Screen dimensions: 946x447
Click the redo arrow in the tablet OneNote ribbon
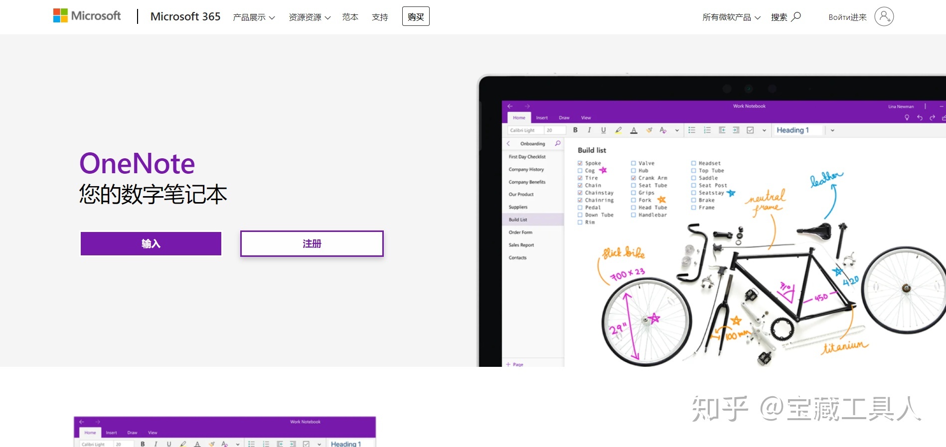coord(932,117)
